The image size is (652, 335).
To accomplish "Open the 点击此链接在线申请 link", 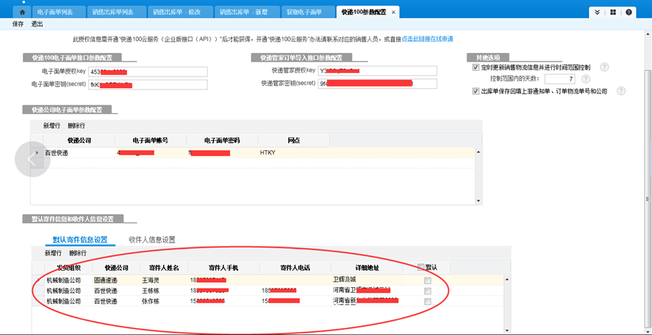I will point(427,39).
